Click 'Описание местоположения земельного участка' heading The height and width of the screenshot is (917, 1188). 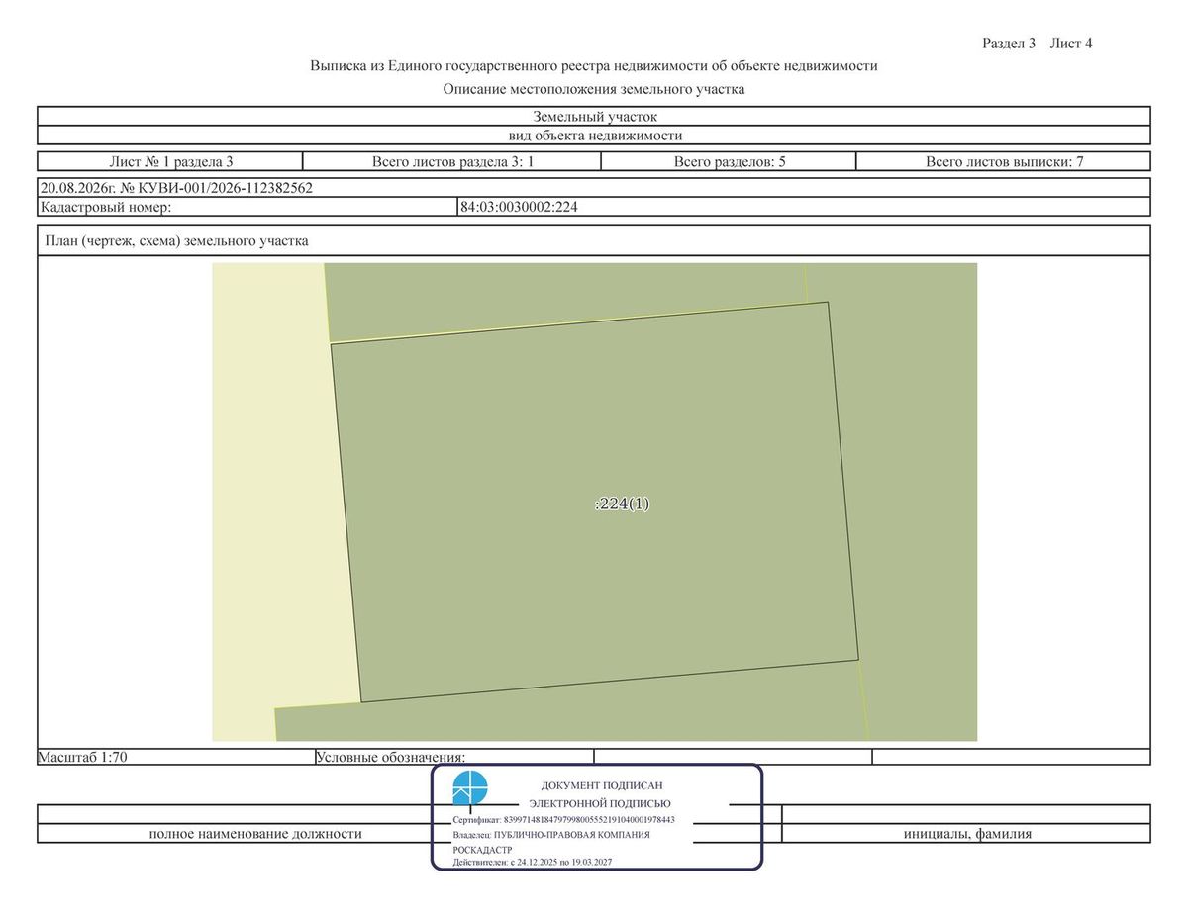tap(593, 89)
